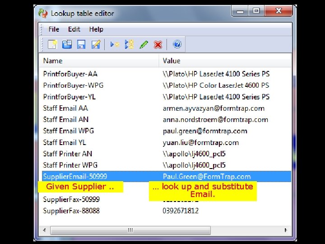Select the PrintforBuyer-WPG row

(167, 85)
